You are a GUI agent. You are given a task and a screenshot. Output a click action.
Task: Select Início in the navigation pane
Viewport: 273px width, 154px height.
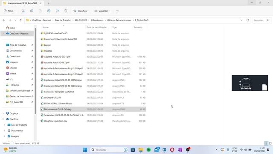[10, 28]
